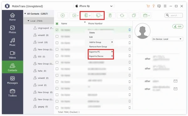Click the refresh icon in toolbar
Screen dimensions: 188x116
[x=122, y=15]
